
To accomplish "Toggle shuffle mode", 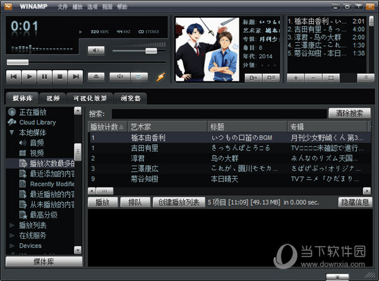I will coord(120,76).
